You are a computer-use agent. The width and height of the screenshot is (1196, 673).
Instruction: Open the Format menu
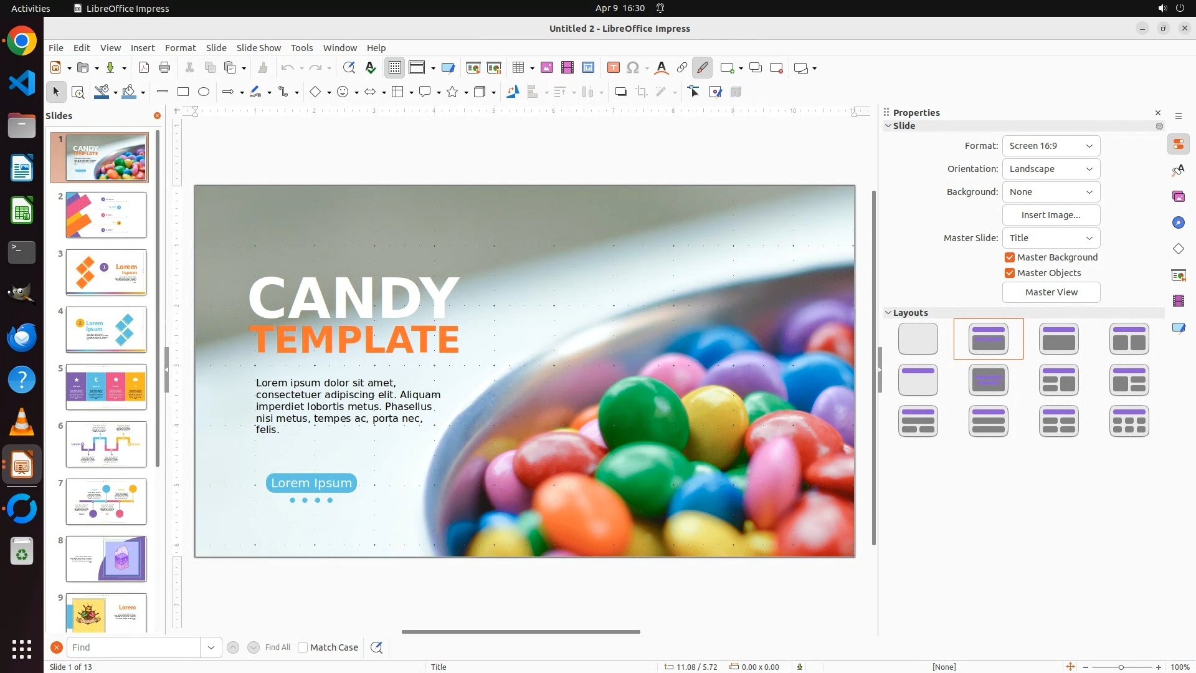coord(180,48)
